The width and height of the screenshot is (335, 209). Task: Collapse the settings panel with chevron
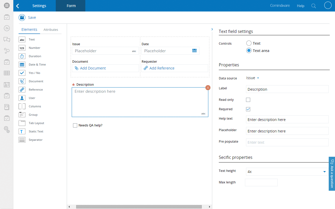point(212,29)
